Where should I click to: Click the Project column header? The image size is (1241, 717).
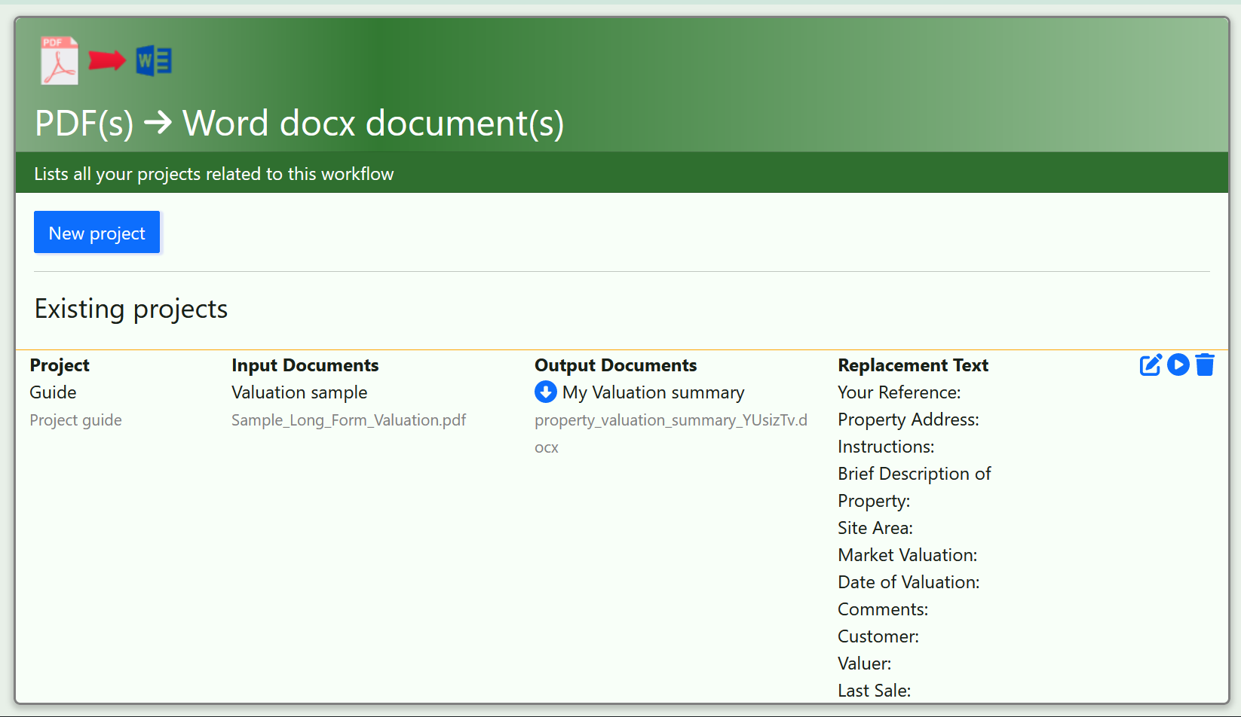pos(60,365)
